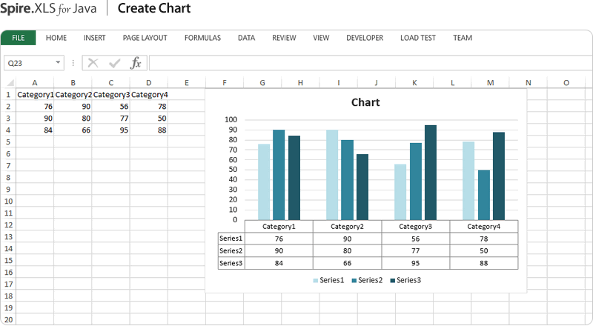Select the row 4 header
593x326 pixels.
8,130
